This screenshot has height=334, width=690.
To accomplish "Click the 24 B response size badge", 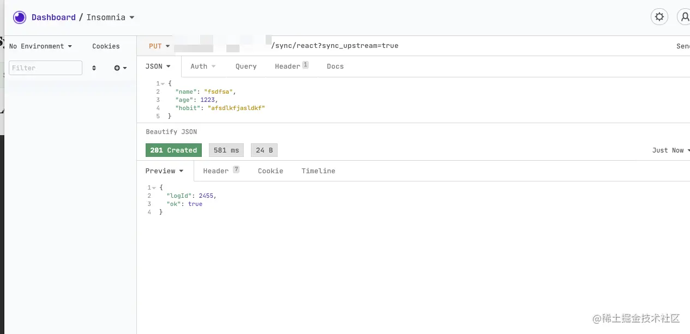I will (x=265, y=150).
